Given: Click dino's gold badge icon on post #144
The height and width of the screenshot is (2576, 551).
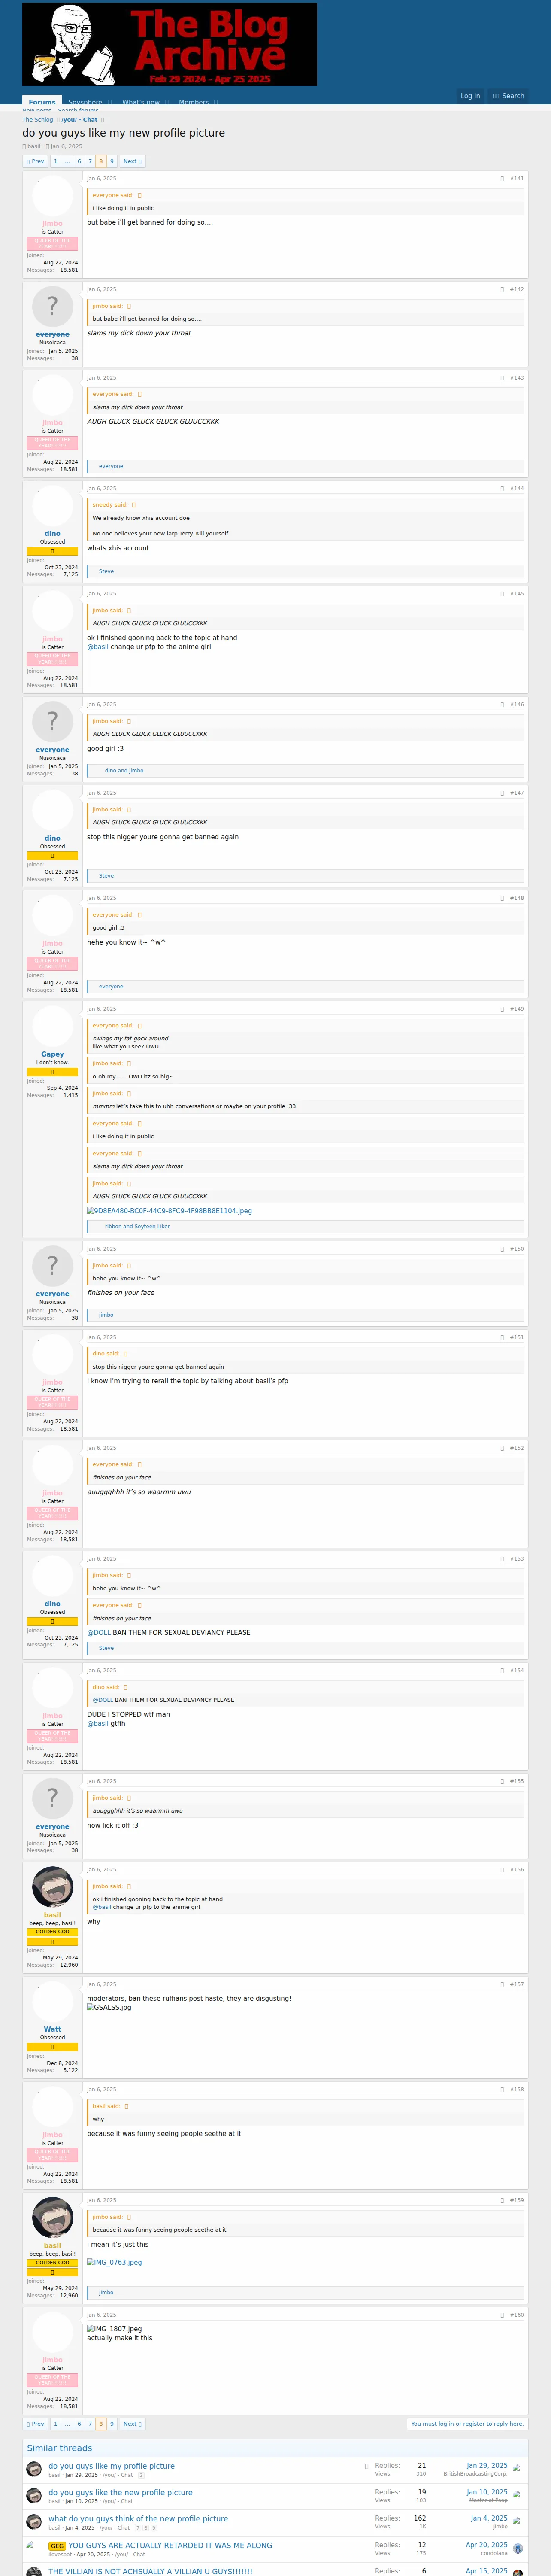Looking at the screenshot, I should [52, 551].
